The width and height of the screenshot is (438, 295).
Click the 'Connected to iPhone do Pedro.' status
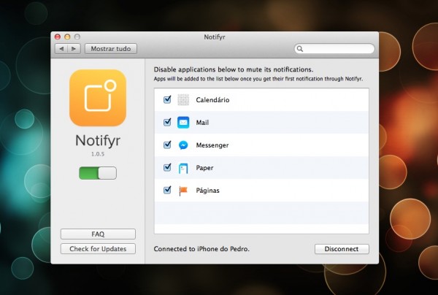tap(201, 249)
